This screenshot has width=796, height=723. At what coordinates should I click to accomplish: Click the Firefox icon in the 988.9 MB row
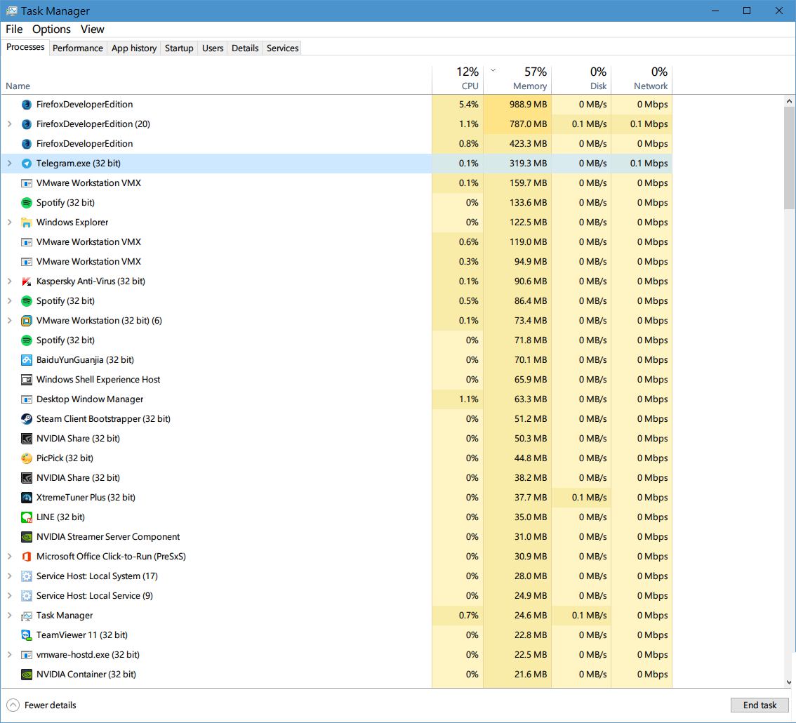(27, 105)
